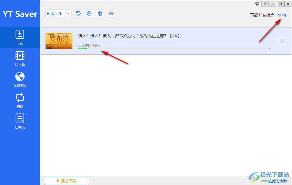This screenshot has width=292, height=185.
Task: Open the 已转换 (Converted) sidebar section
Action: (20, 122)
